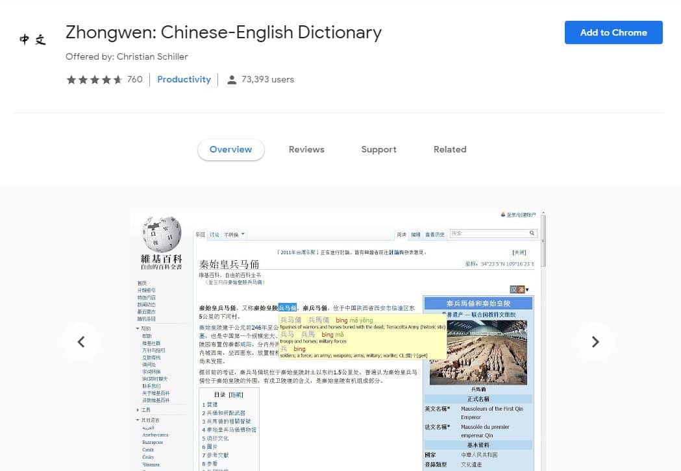Click the Zhongwen extension logo icon
The width and height of the screenshot is (681, 471).
(33, 40)
